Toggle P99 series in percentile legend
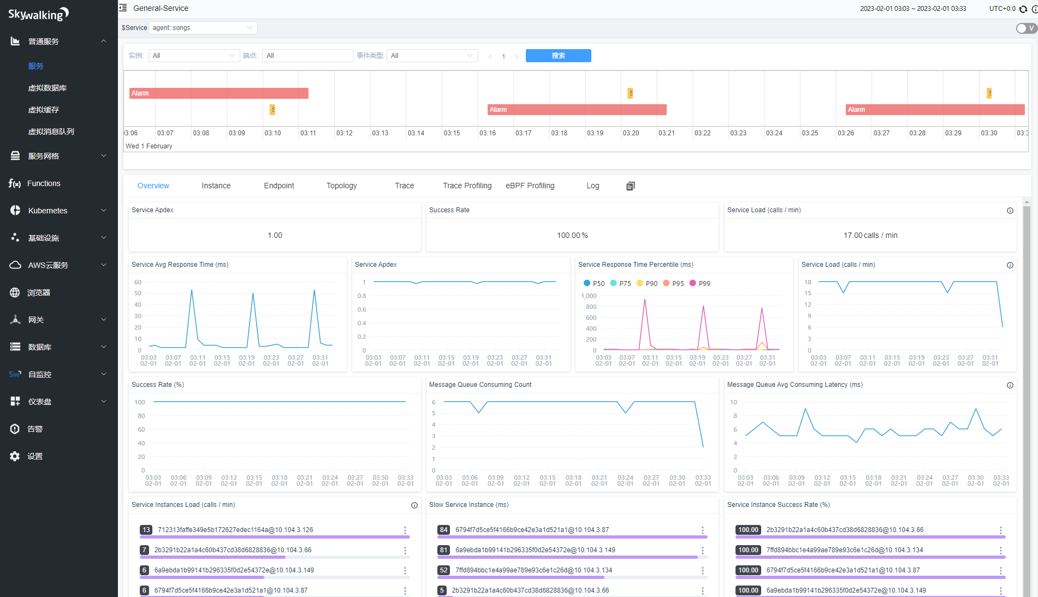 click(700, 283)
